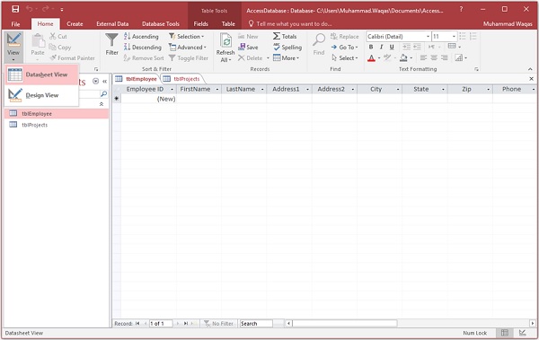Click Copy in the Clipboard group
539x340 pixels.
[x=60, y=47]
